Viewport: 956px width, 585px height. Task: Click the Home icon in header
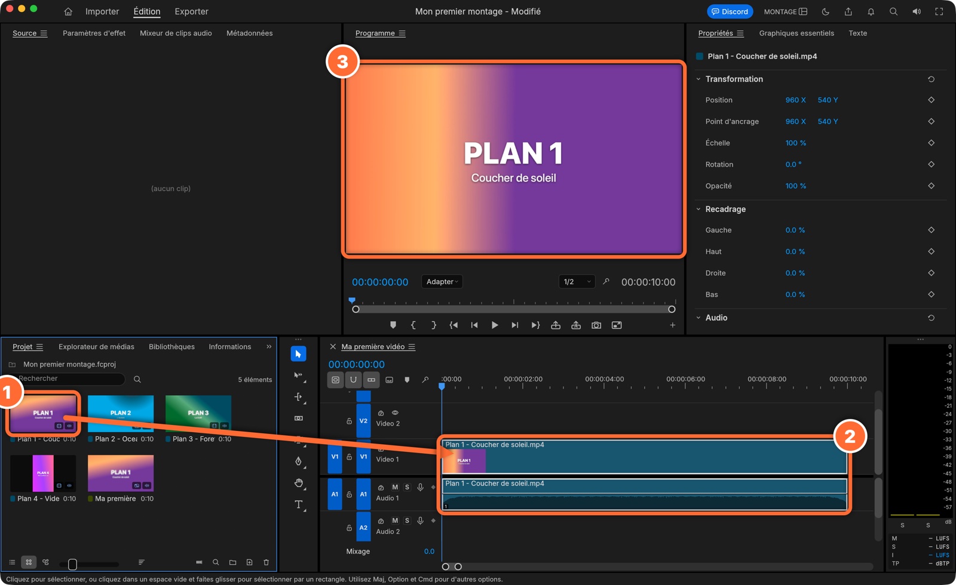[68, 11]
